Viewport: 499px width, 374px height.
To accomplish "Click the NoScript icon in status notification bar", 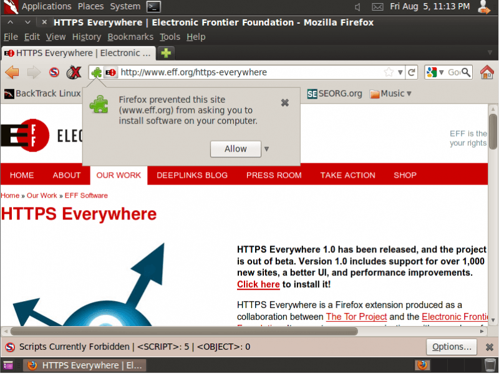I will 10,347.
